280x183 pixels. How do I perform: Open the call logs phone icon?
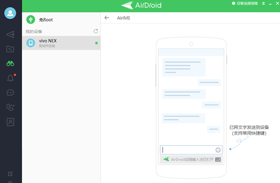click(x=10, y=107)
